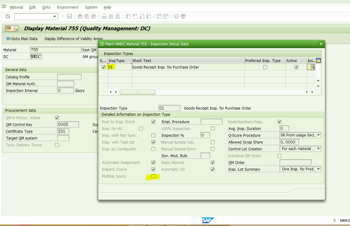This screenshot has width=350, height=226.
Task: Open the Goto menu
Action: point(46,7)
